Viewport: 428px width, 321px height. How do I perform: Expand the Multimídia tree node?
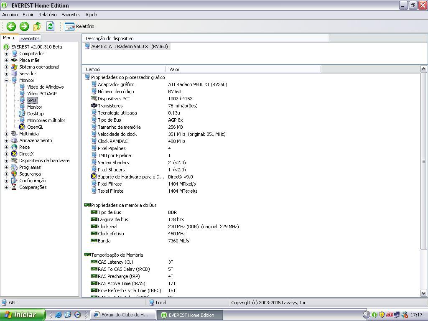(x=7, y=134)
